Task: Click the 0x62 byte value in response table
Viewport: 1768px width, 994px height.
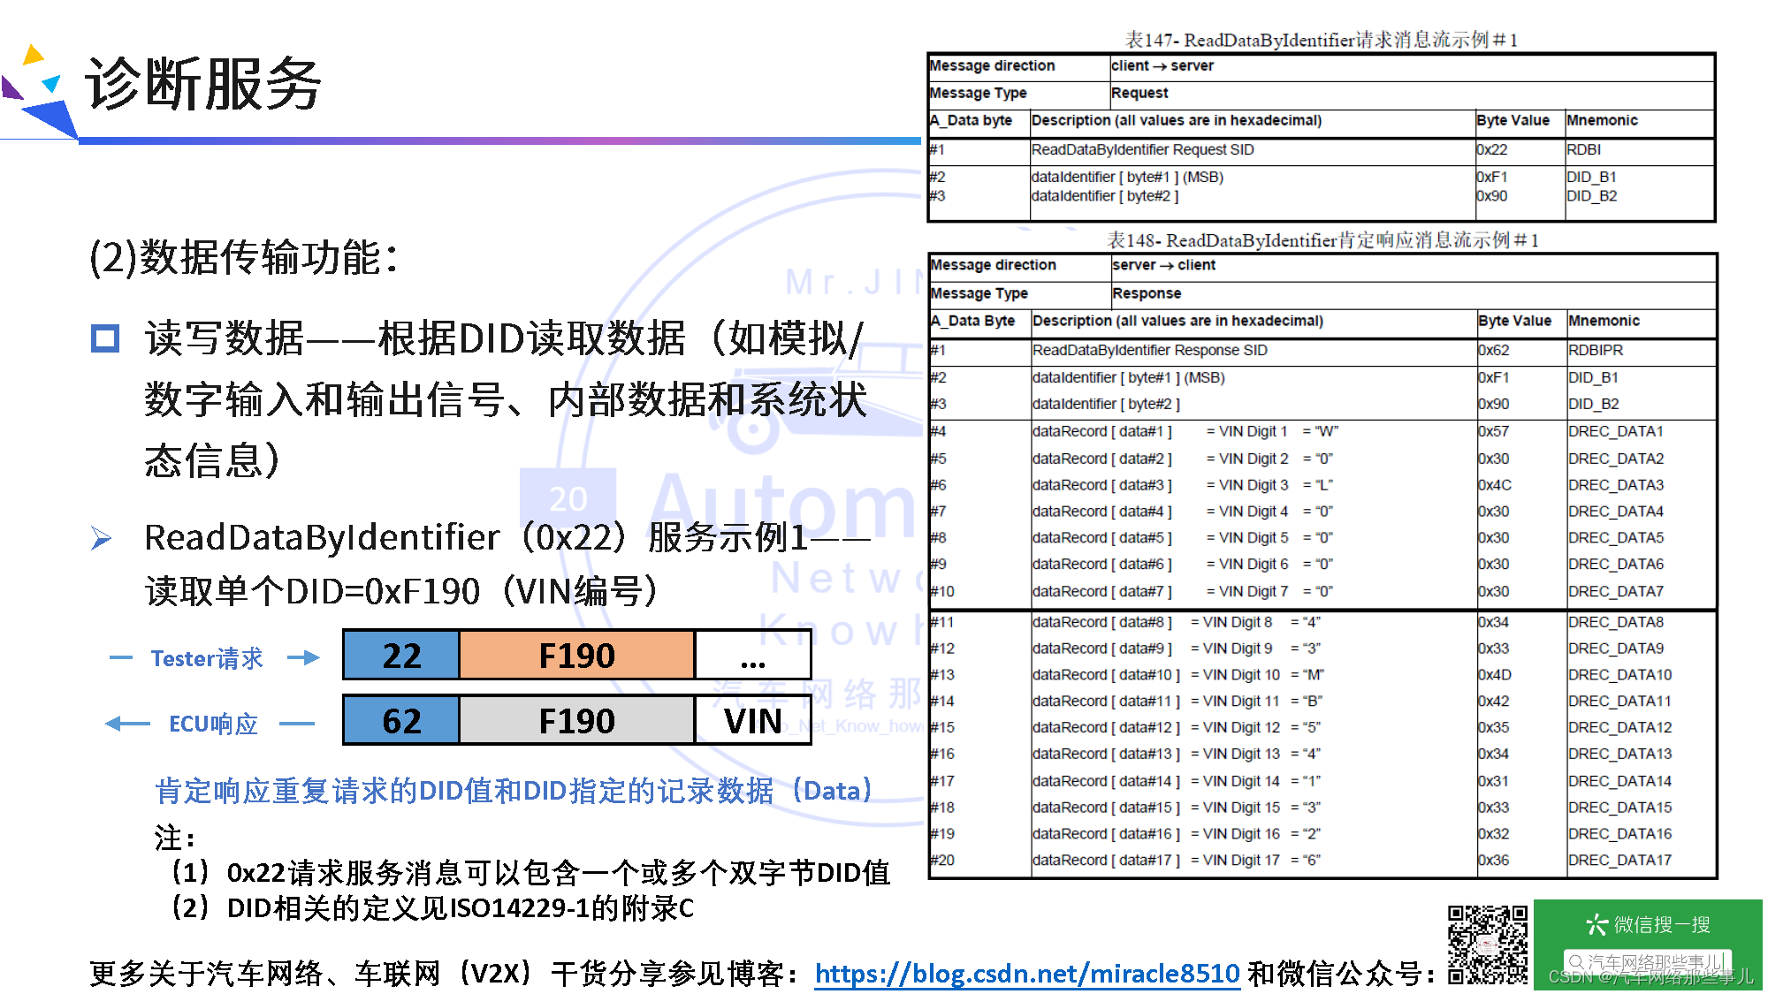Action: [1493, 350]
